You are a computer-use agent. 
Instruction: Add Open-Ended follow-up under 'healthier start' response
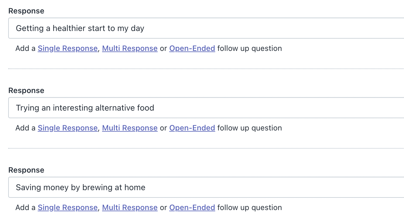[192, 49]
